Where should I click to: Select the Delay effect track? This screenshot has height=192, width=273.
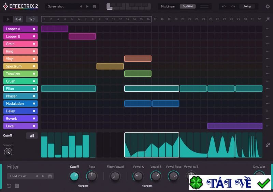coord(17,111)
